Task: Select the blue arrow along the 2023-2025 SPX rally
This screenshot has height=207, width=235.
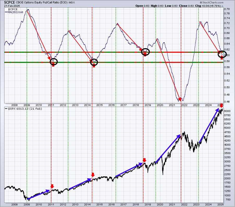Action: coord(209,126)
